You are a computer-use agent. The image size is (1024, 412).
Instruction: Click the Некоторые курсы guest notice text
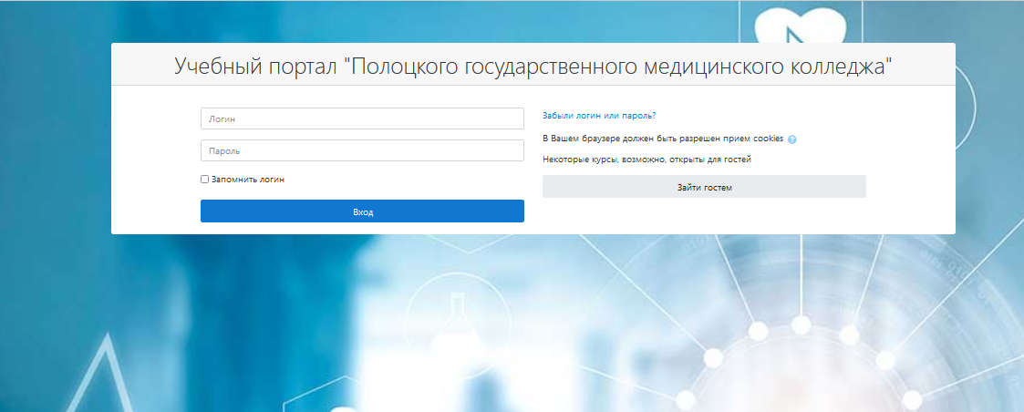[647, 160]
